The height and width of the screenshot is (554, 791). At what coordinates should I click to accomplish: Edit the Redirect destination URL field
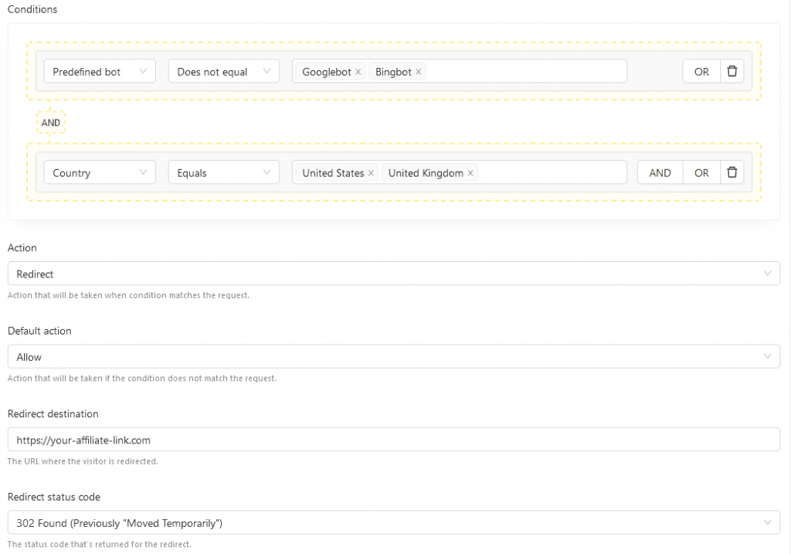tap(394, 440)
